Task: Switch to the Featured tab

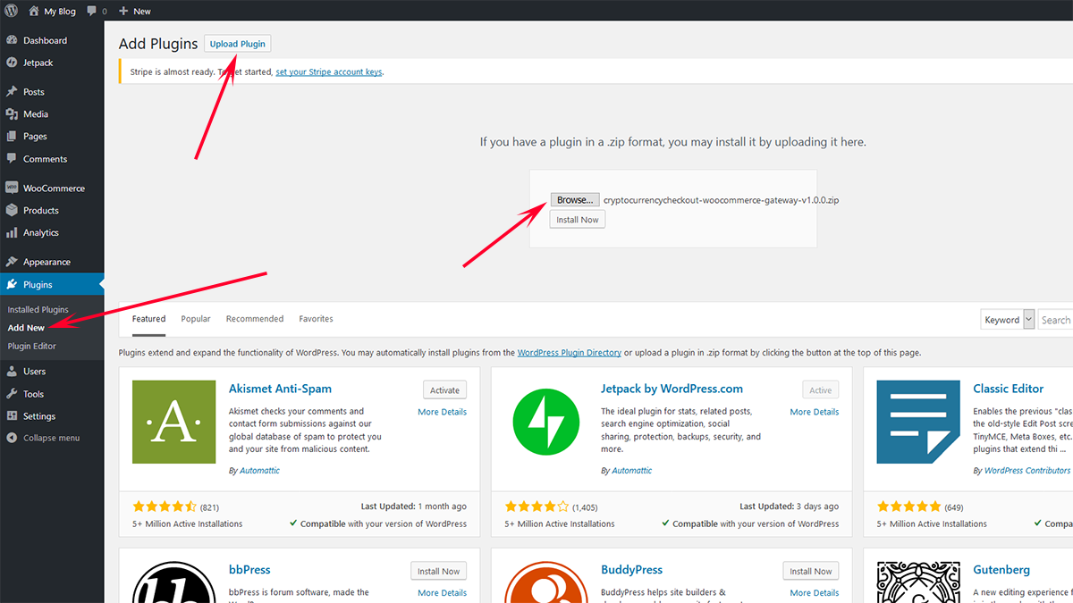Action: pos(148,319)
